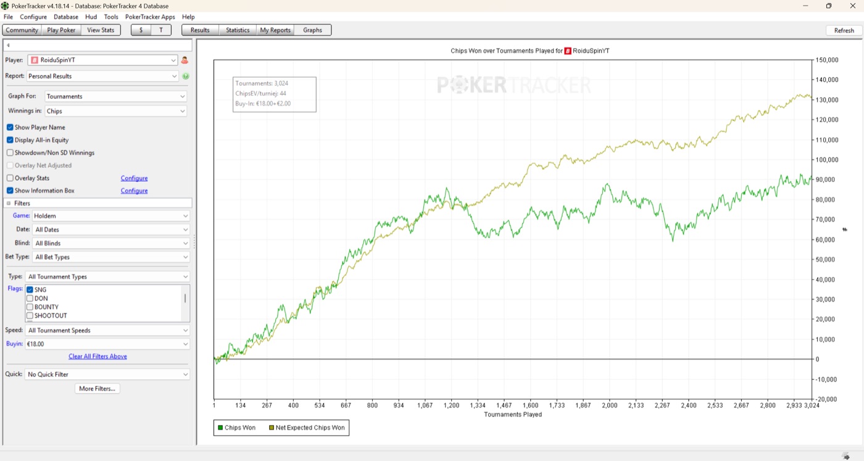This screenshot has height=461, width=864.
Task: Click the PokerTracker app icon in title bar
Action: pos(5,6)
